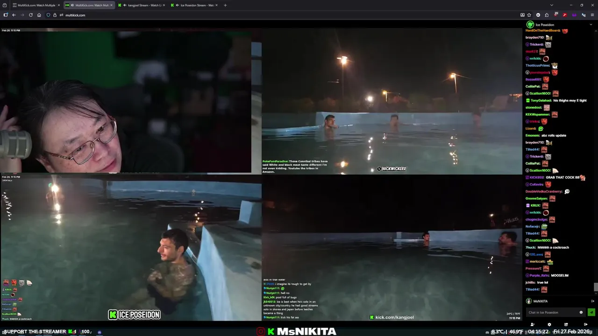
Task: Open chat settings gear icon
Action: pyautogui.click(x=549, y=324)
